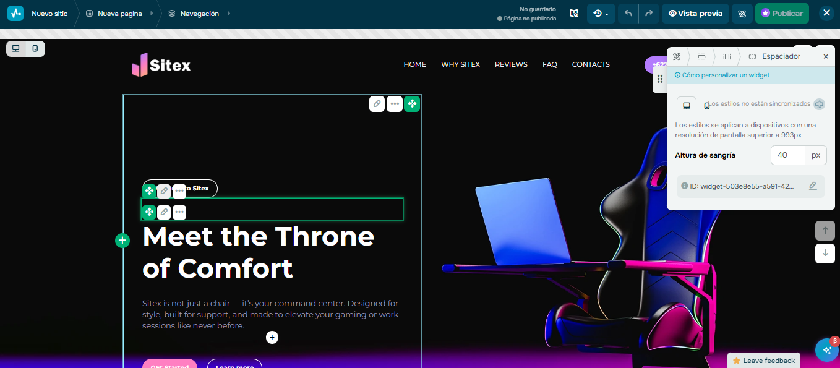Click the Publicar button
The width and height of the screenshot is (840, 368).
pyautogui.click(x=782, y=14)
